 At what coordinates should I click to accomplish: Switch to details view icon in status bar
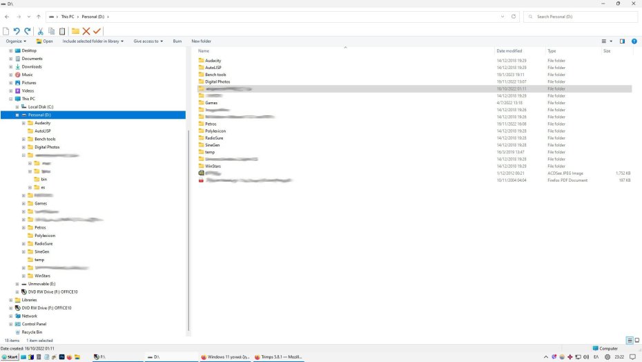630,341
